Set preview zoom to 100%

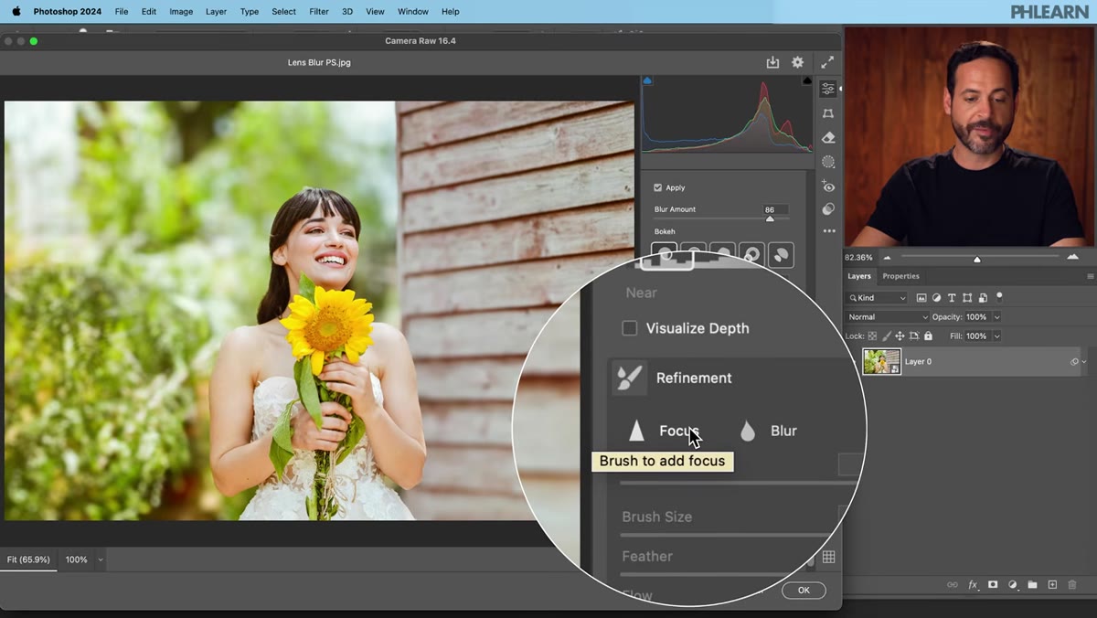(77, 559)
